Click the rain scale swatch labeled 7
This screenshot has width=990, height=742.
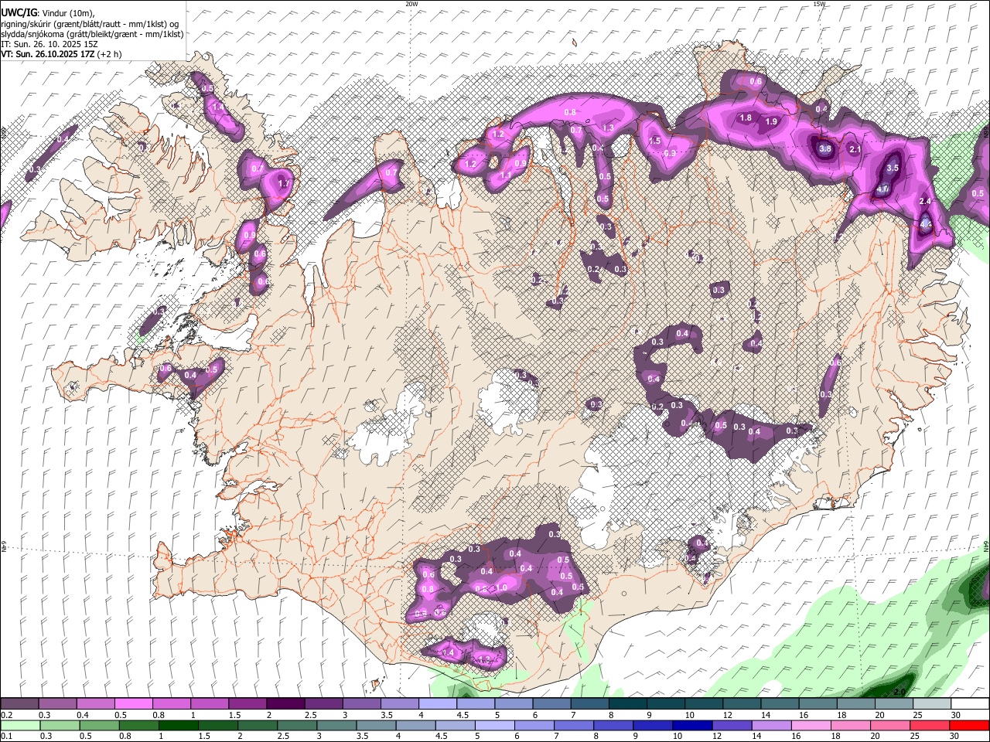tap(573, 725)
